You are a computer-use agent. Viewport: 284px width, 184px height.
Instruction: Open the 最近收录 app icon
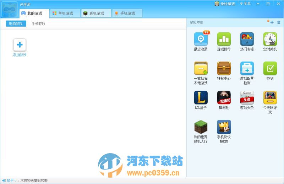click(x=201, y=39)
